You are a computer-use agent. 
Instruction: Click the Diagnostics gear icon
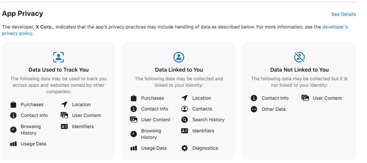coord(185,148)
